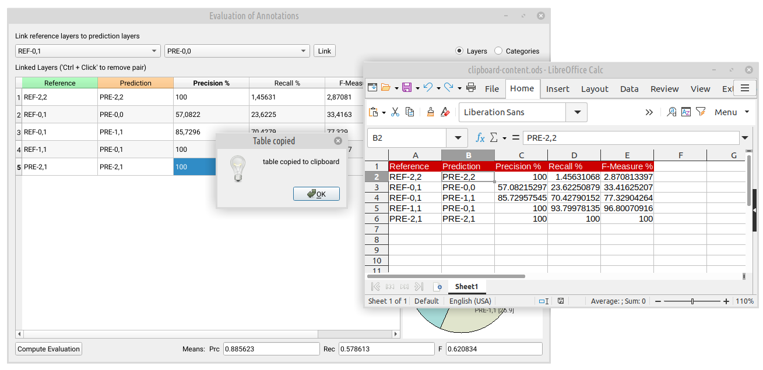Click the formula input line showing PRE-2,2
This screenshot has width=763, height=370.
(631, 138)
